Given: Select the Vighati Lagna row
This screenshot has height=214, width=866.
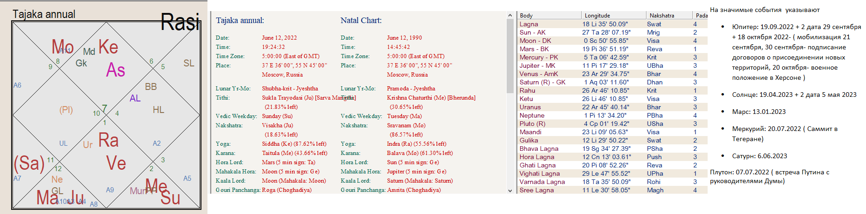Looking at the screenshot, I should tap(612, 173).
